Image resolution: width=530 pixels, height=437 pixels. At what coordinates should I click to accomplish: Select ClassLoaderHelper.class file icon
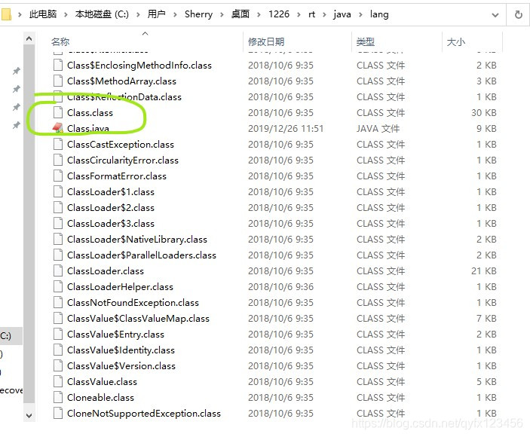point(58,287)
